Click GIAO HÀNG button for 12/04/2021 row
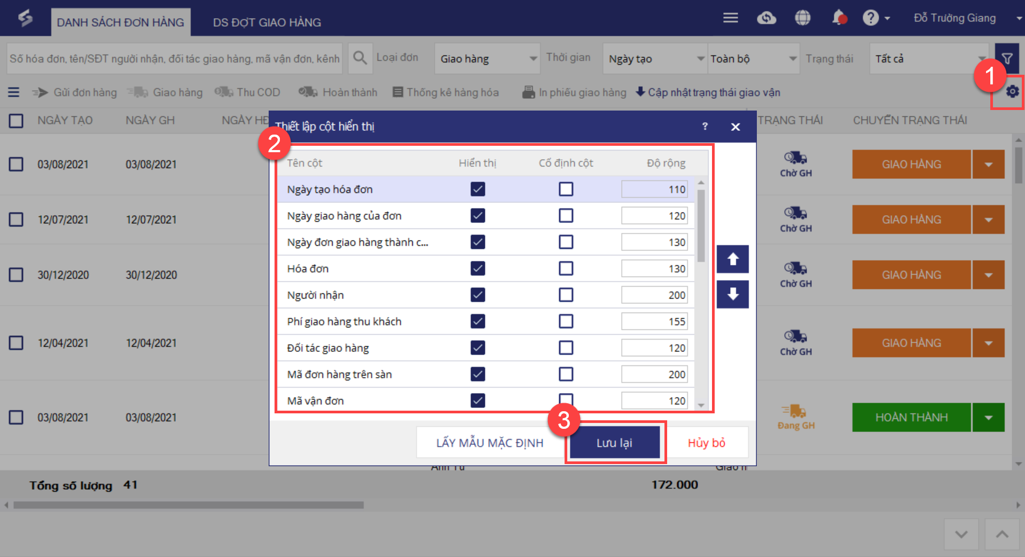 [x=911, y=343]
